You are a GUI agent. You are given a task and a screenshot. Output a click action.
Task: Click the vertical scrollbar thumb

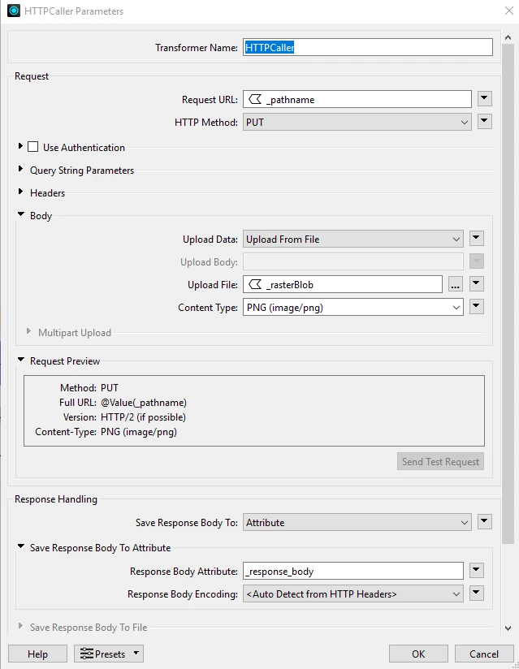[508, 294]
